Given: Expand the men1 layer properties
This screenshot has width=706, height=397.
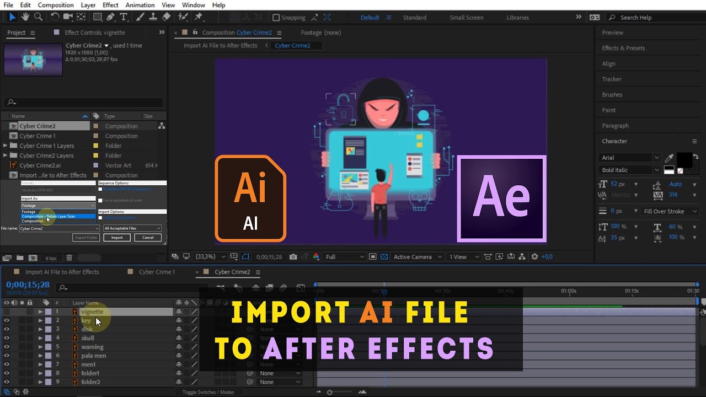Looking at the screenshot, I should pyautogui.click(x=40, y=364).
